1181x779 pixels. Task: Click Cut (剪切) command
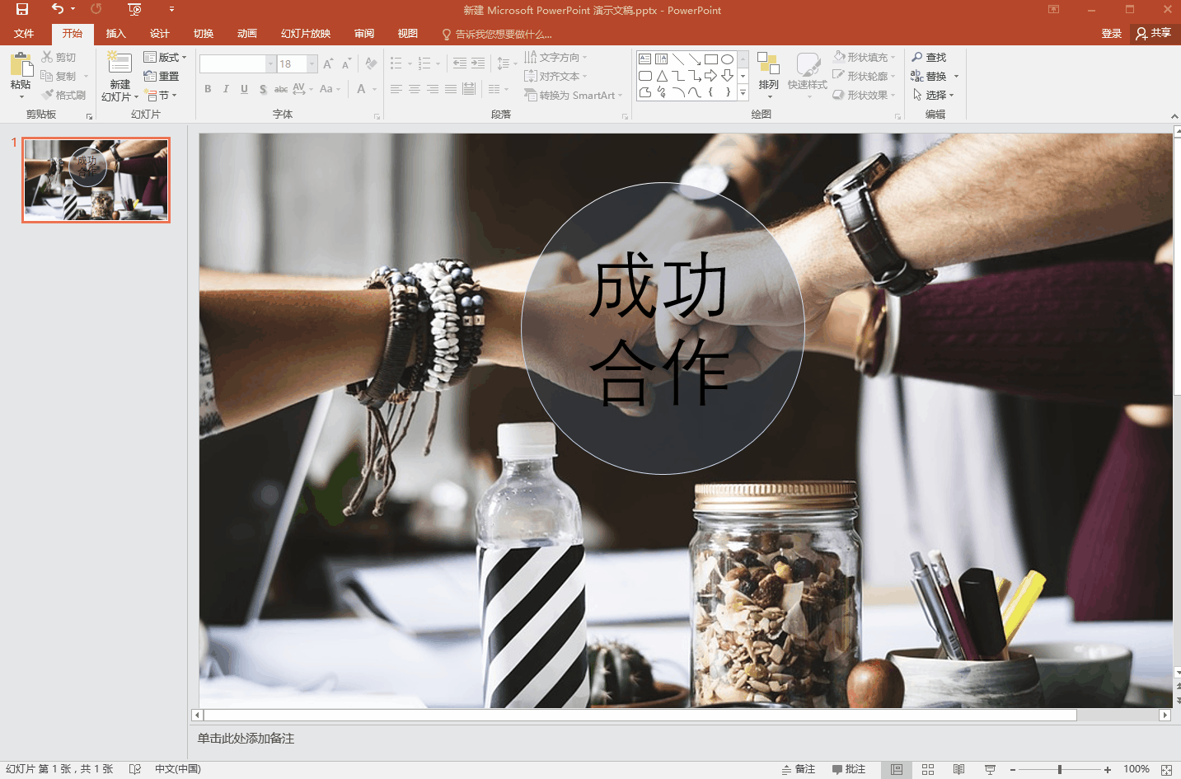pyautogui.click(x=59, y=57)
